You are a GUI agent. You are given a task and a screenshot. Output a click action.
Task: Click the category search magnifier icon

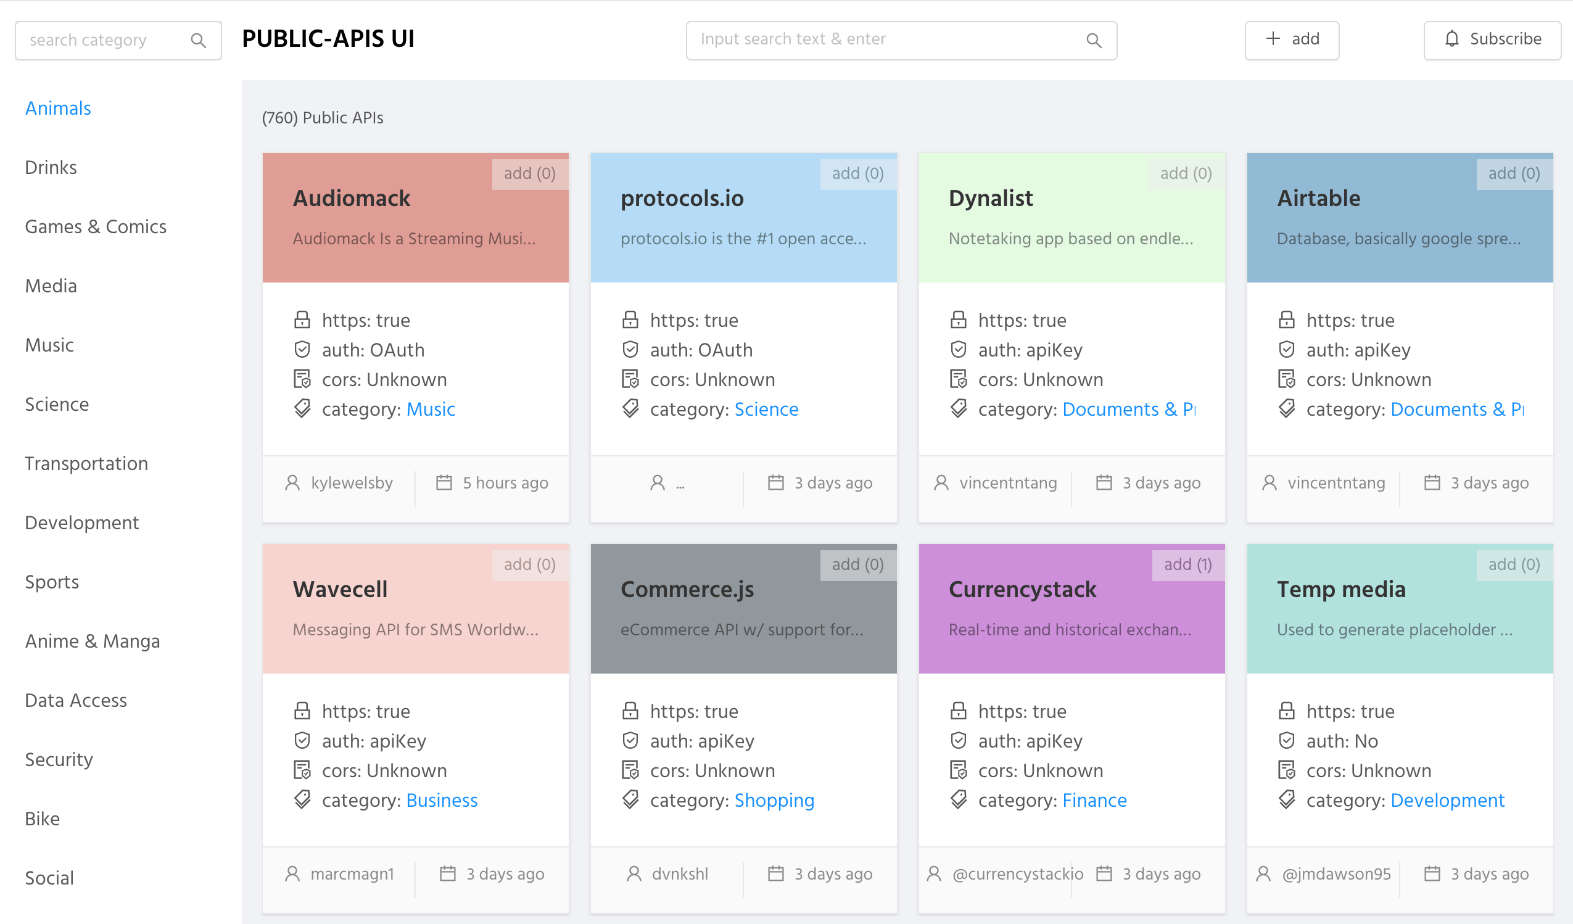click(x=198, y=41)
